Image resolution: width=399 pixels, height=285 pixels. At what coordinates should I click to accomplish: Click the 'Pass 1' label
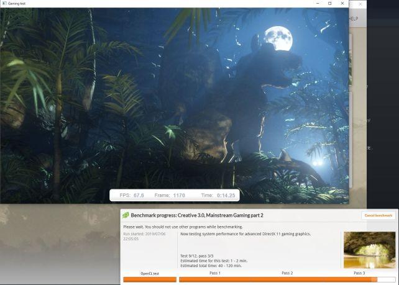click(215, 273)
